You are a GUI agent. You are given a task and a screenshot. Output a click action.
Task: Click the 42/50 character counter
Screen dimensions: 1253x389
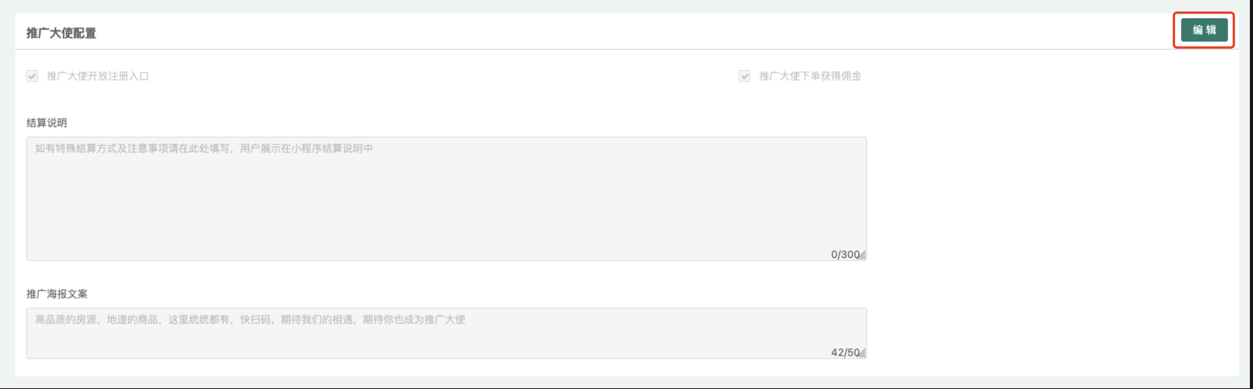click(x=845, y=353)
